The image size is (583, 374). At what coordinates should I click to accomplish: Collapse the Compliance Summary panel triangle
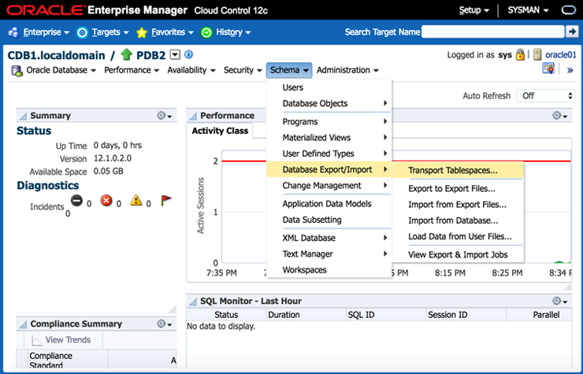23,324
